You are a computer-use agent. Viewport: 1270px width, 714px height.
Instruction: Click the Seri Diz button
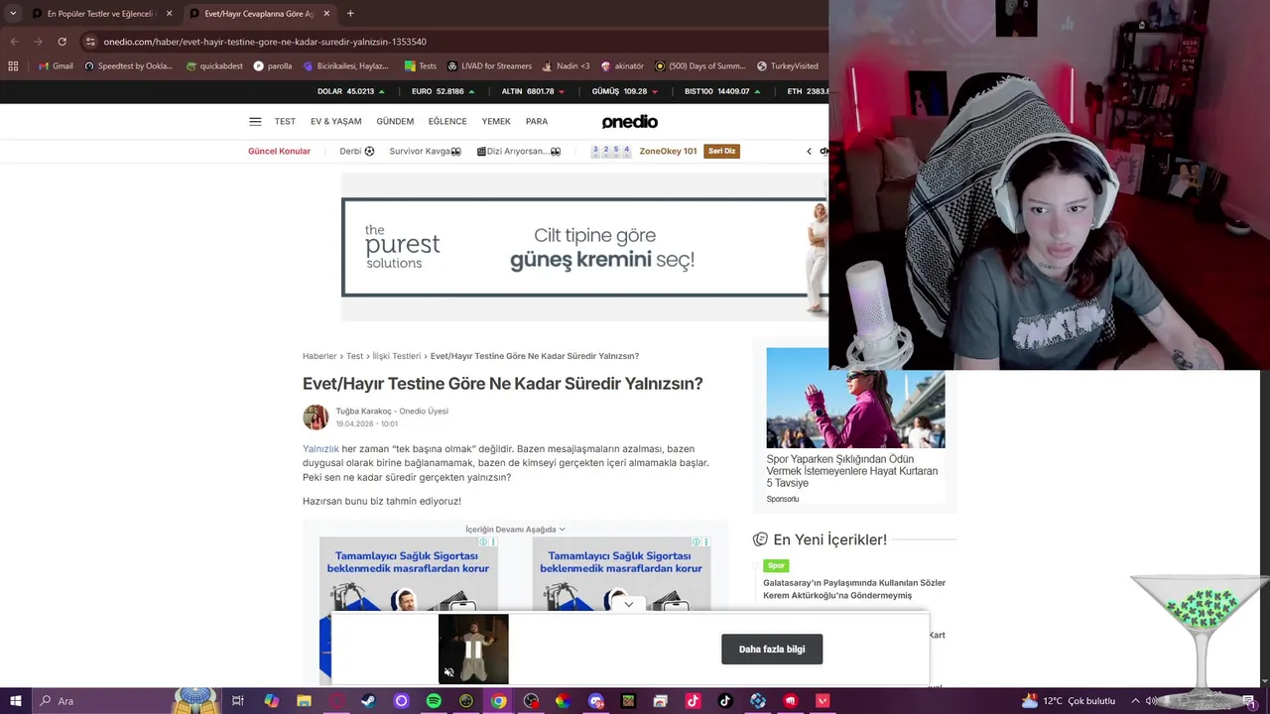point(721,152)
